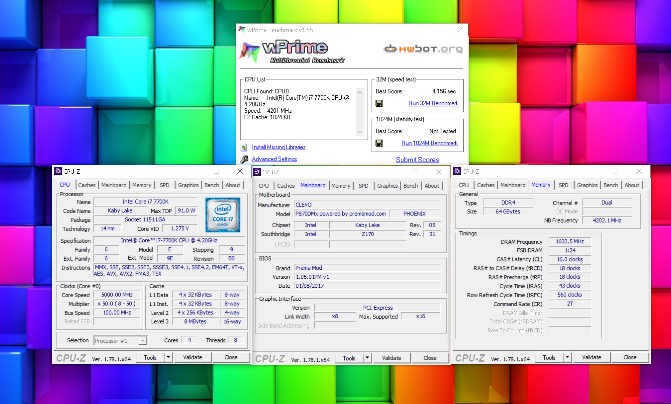Select the CPU tab in middle CPU-Z window
Image resolution: width=671 pixels, height=404 pixels.
264,186
